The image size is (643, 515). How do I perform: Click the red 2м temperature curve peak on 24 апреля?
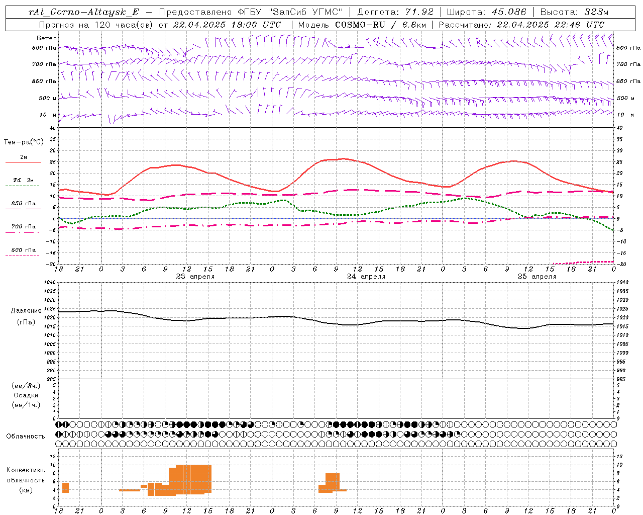point(343,158)
